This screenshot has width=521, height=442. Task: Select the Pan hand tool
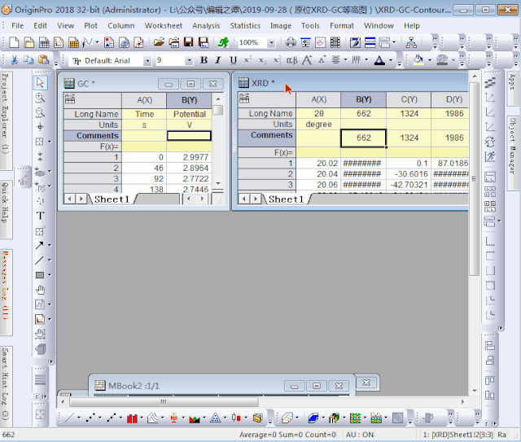tap(40, 289)
